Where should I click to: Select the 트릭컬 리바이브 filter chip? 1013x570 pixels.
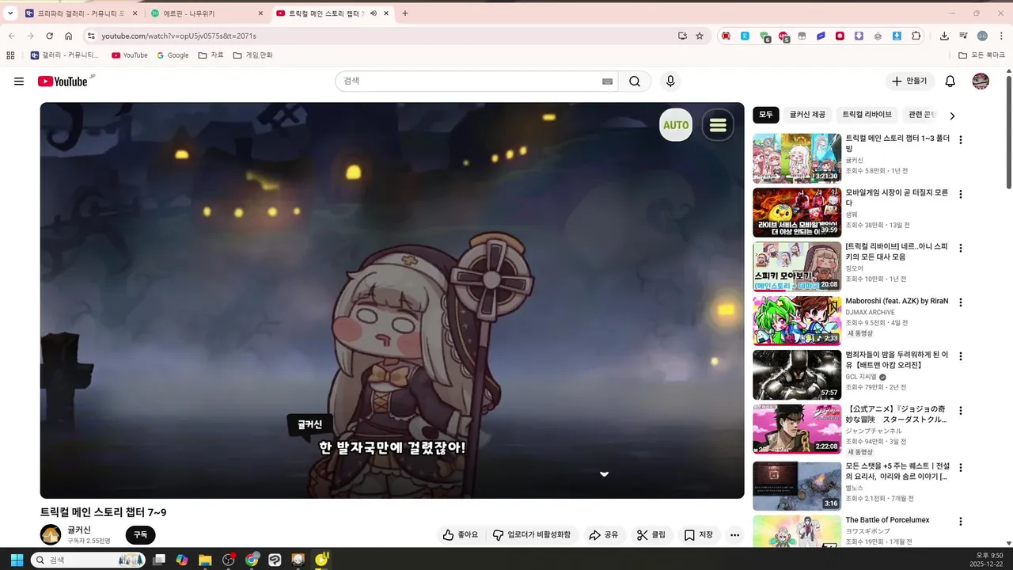pos(867,115)
